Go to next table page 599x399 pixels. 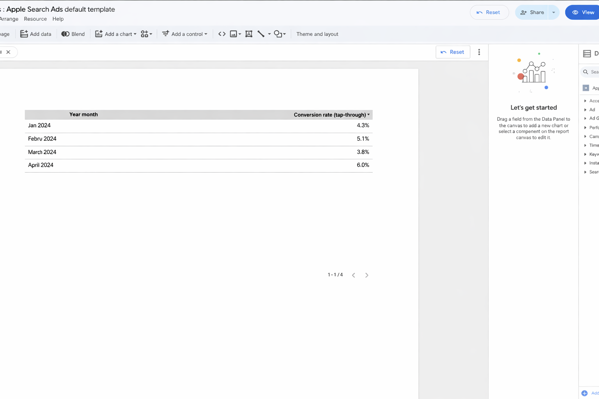(367, 275)
